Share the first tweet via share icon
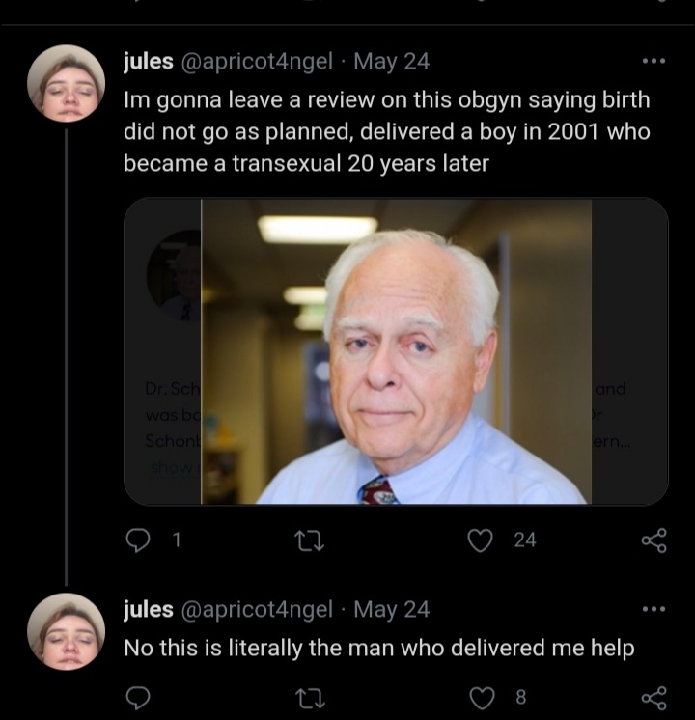The height and width of the screenshot is (720, 695). (653, 540)
